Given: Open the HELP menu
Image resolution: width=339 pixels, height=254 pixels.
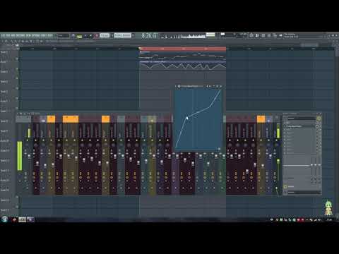Looking at the screenshot, I should [x=50, y=35].
